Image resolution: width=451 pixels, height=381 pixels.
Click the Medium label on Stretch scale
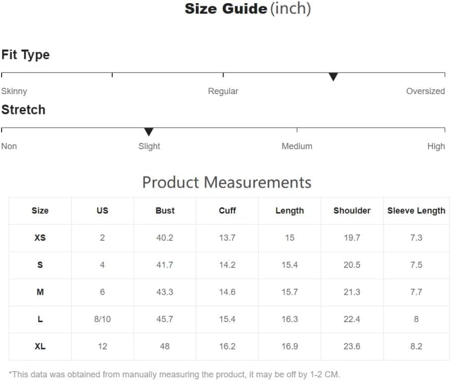[297, 146]
